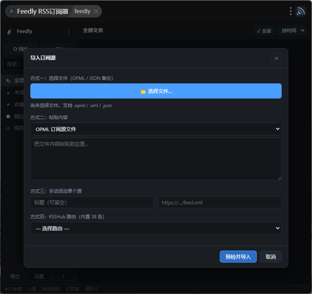Click the 方式二：粘贴内容 label

click(49, 117)
